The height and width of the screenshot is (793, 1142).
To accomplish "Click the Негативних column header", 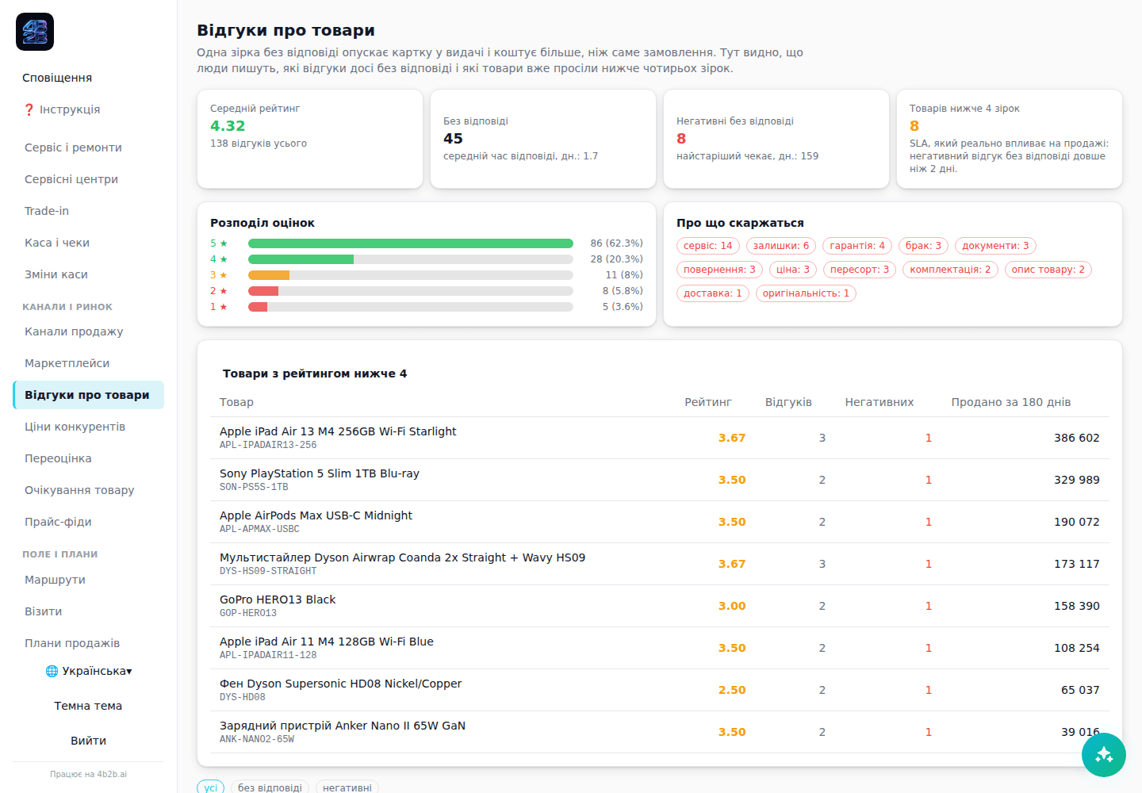I will coord(879,402).
